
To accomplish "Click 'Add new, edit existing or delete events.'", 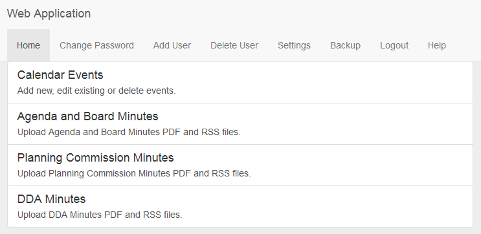I will [96, 91].
